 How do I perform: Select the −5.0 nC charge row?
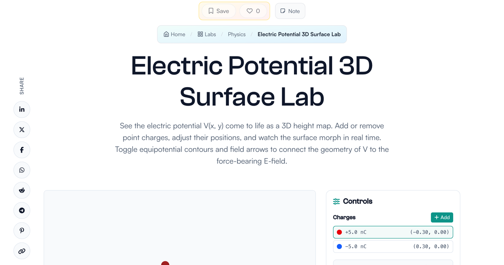(393, 246)
